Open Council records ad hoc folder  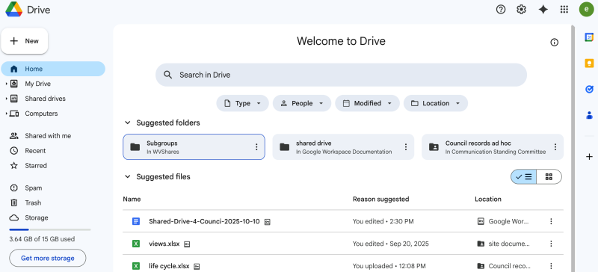pos(493,147)
